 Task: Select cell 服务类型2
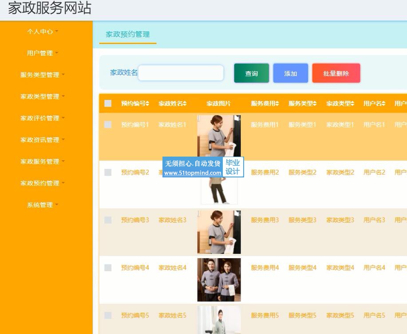click(302, 173)
